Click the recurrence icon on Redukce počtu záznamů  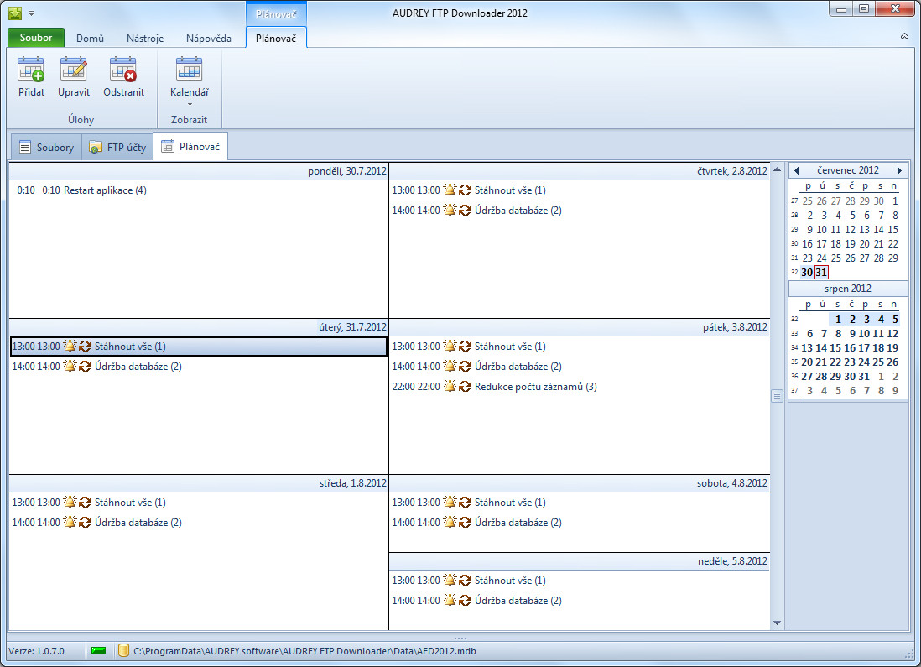(x=465, y=386)
